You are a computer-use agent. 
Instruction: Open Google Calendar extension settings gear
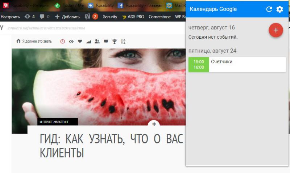[x=279, y=9]
